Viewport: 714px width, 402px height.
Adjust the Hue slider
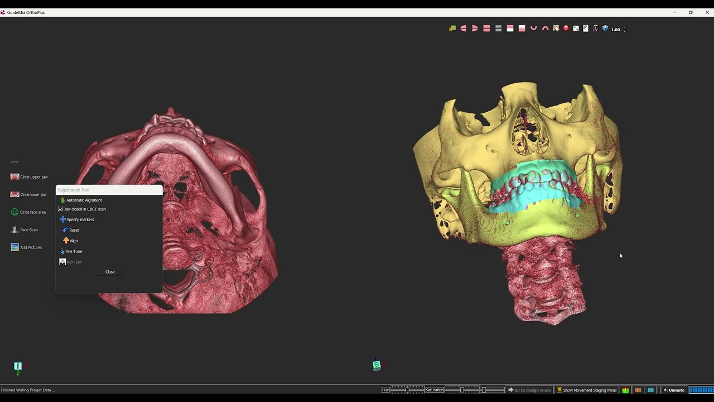pyautogui.click(x=407, y=390)
